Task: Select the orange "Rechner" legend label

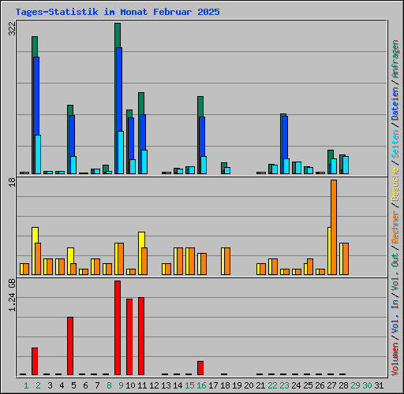Action: click(x=395, y=227)
